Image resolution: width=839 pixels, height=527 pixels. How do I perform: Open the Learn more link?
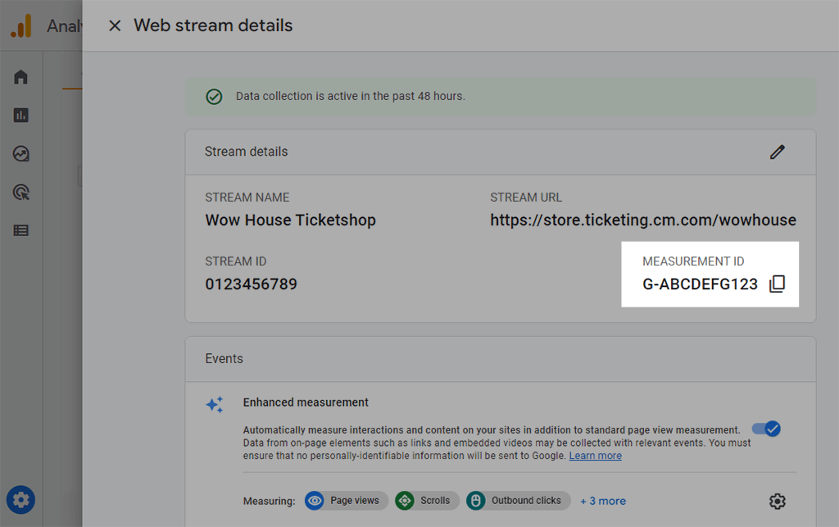click(x=595, y=456)
